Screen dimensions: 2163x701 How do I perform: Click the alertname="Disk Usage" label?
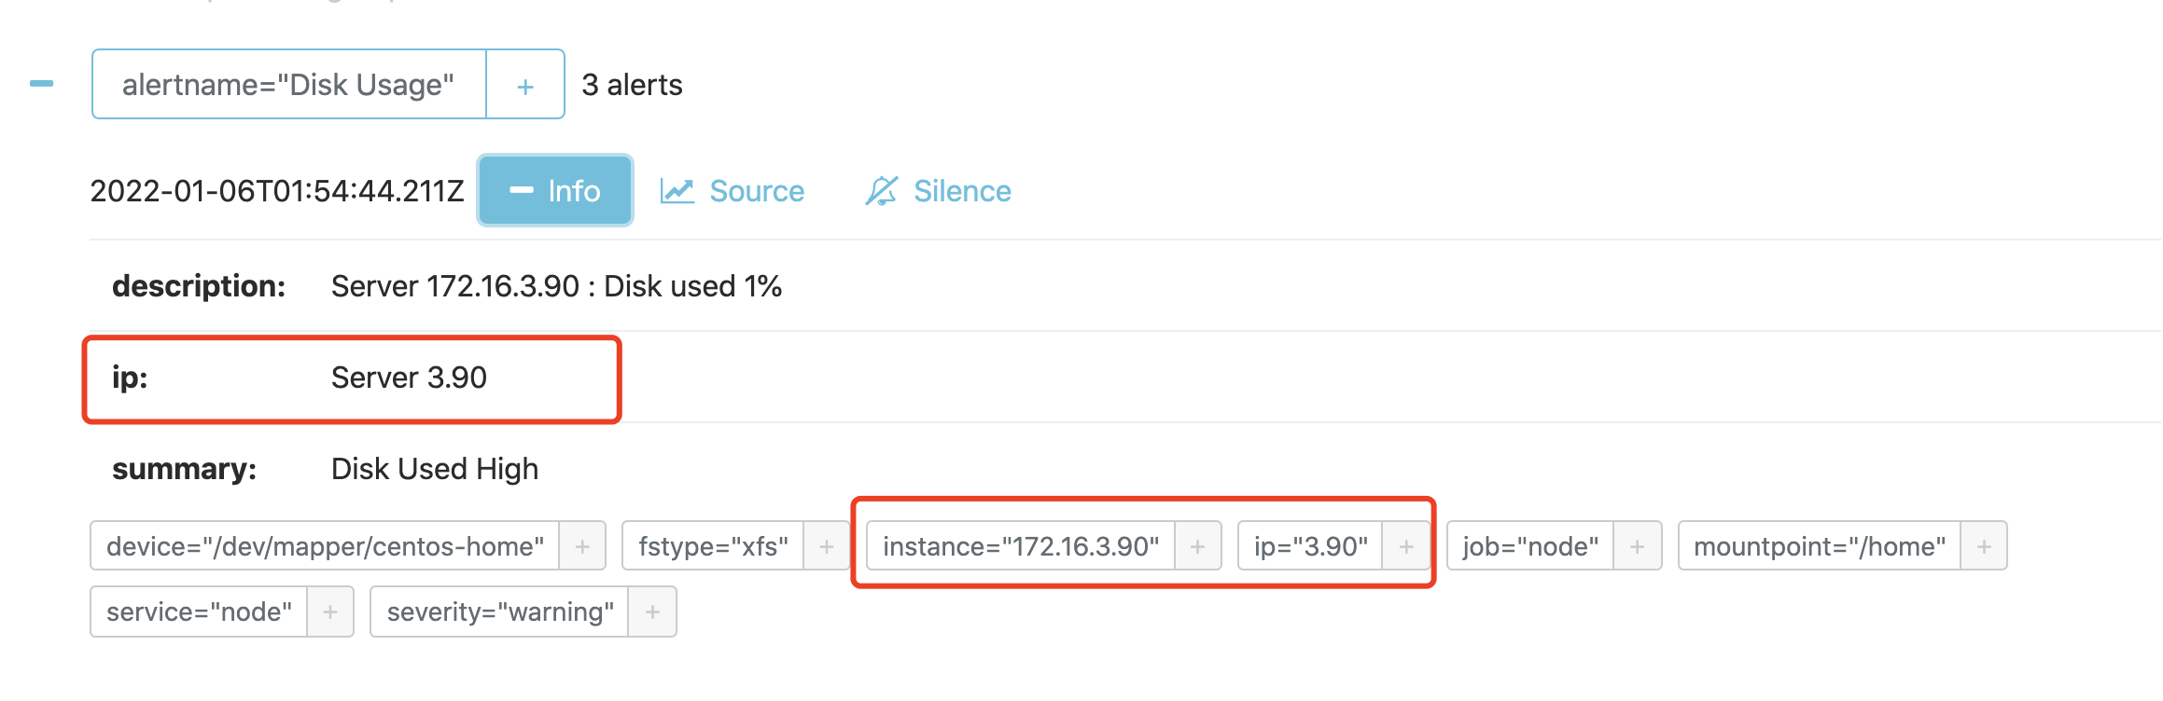click(x=288, y=85)
